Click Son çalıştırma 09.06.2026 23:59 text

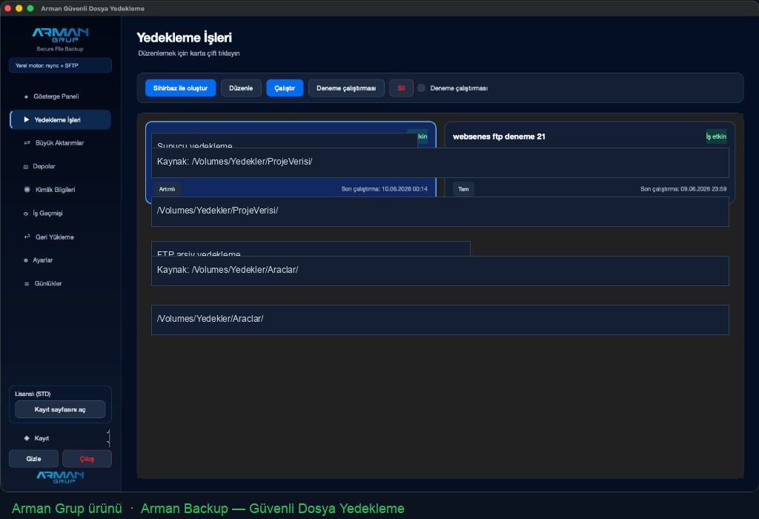click(x=683, y=189)
